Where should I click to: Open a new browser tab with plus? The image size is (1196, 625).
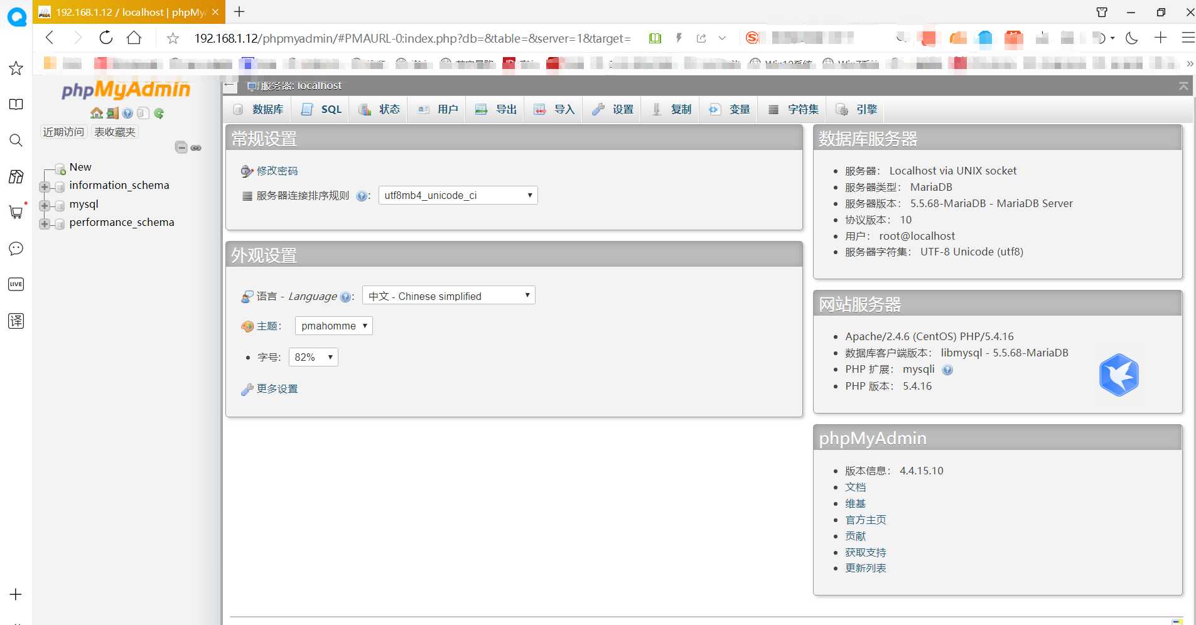[239, 11]
